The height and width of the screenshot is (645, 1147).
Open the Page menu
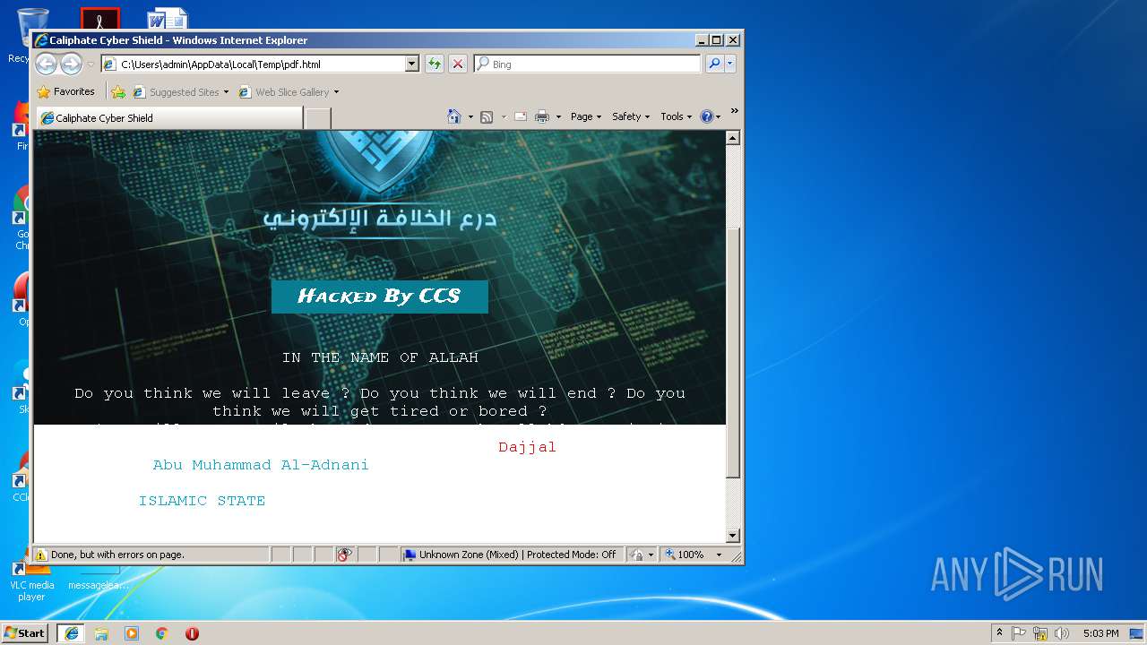(586, 116)
